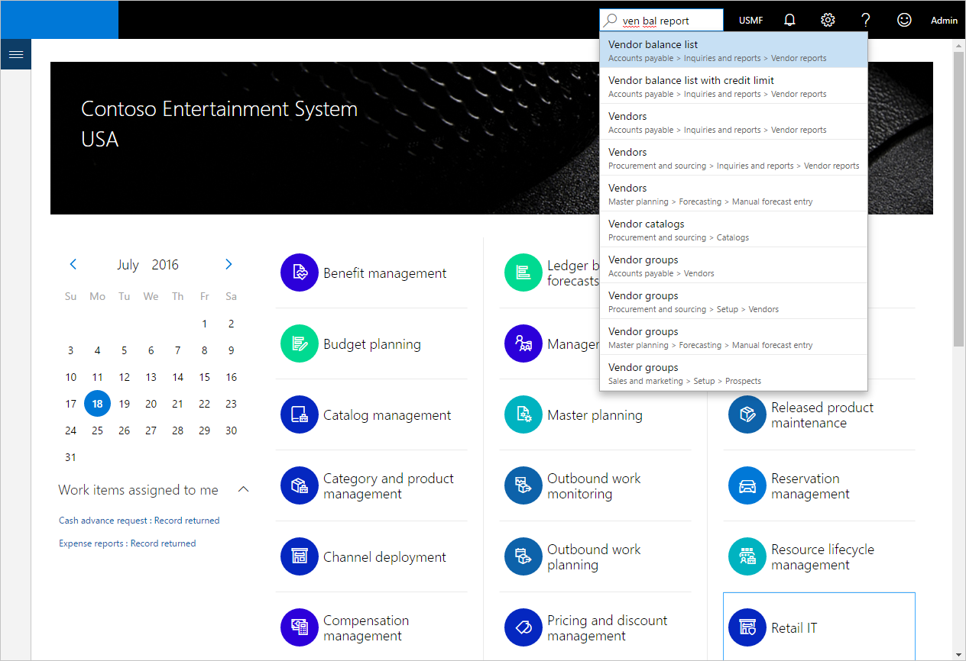Select Vendor groups under Accounts payable
The image size is (966, 661).
(734, 266)
